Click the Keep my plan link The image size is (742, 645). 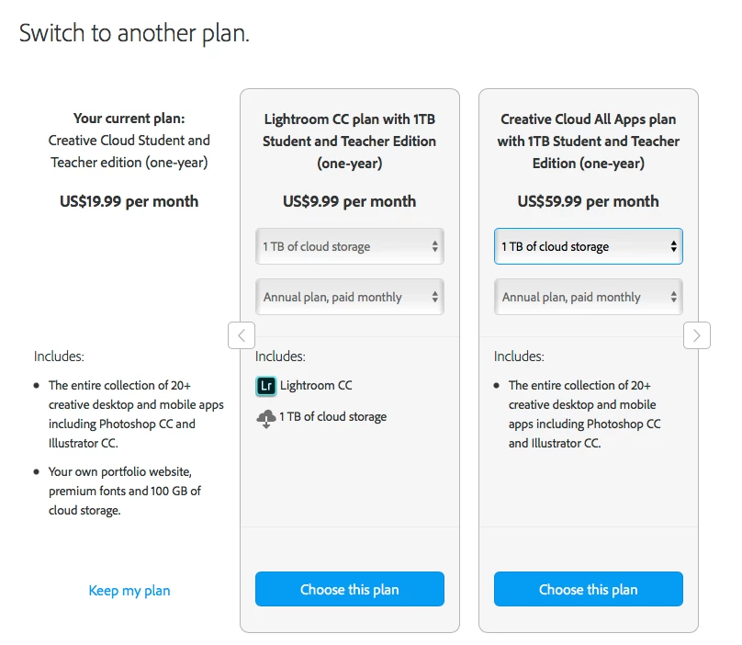point(129,591)
